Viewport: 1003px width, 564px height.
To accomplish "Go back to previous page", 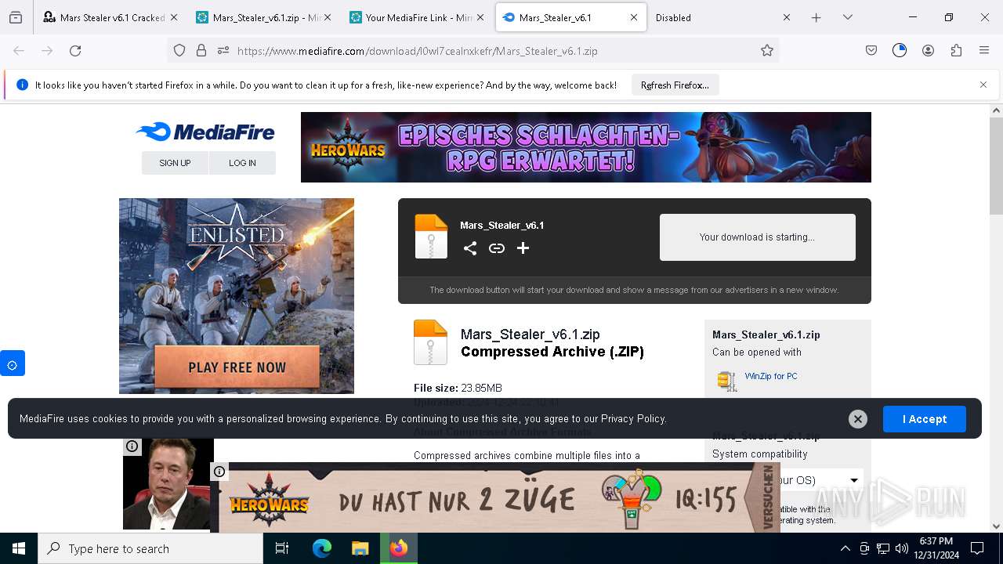I will pos(19,51).
